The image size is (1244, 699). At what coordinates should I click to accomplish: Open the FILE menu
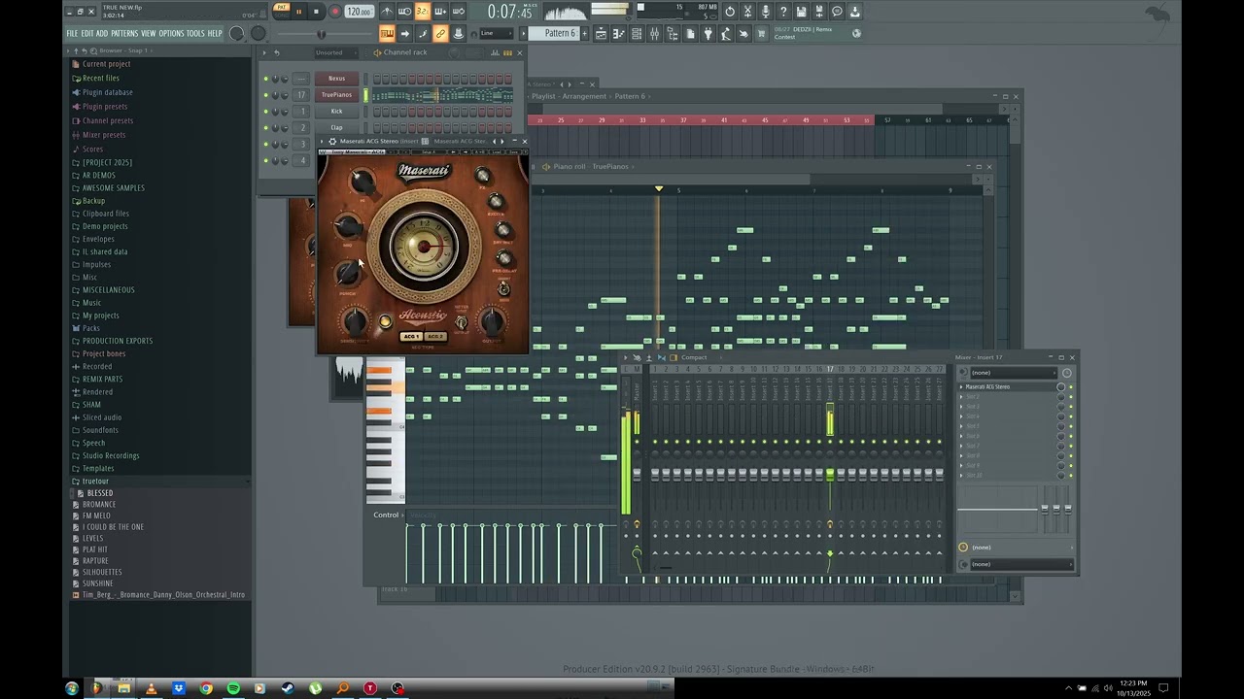coord(72,33)
